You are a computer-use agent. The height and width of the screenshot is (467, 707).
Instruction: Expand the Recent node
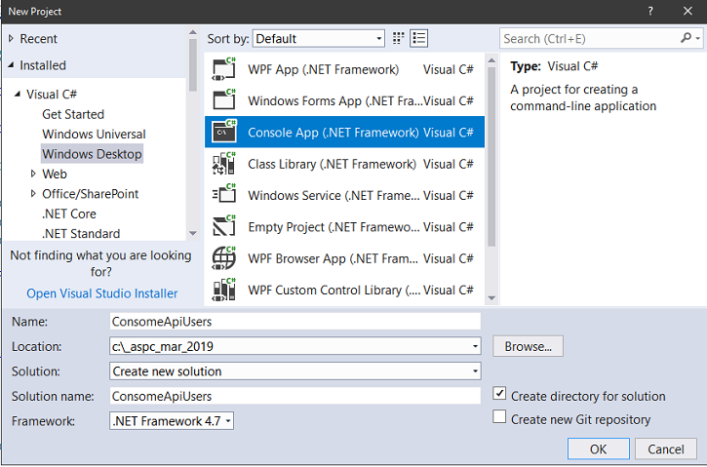tap(12, 38)
